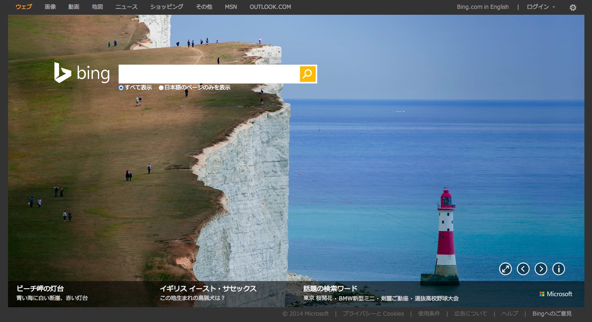592x322 pixels.
Task: Click the image info icon
Action: [558, 269]
